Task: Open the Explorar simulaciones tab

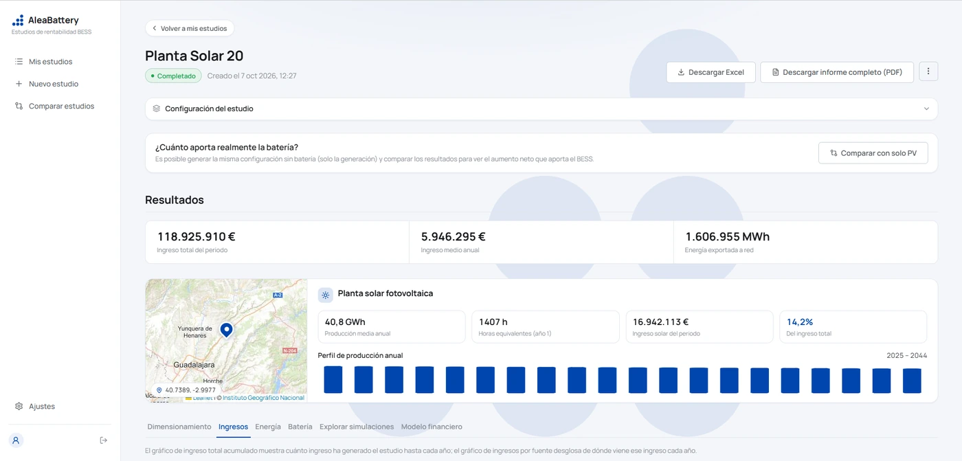Action: [x=357, y=427]
